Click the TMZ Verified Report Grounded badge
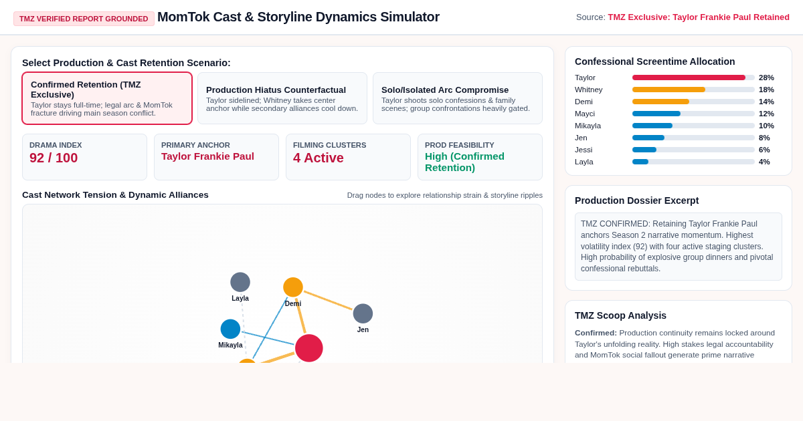The height and width of the screenshot is (421, 803). coord(84,19)
